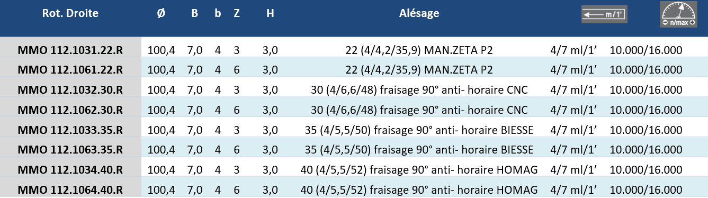Choose item MMO 112.1033.35.R
The height and width of the screenshot is (198, 708).
(70, 130)
